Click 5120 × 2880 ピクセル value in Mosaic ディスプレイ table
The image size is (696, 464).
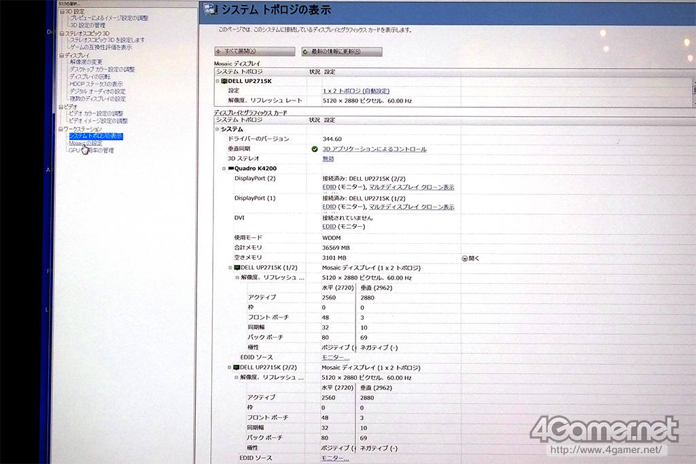coord(367,101)
